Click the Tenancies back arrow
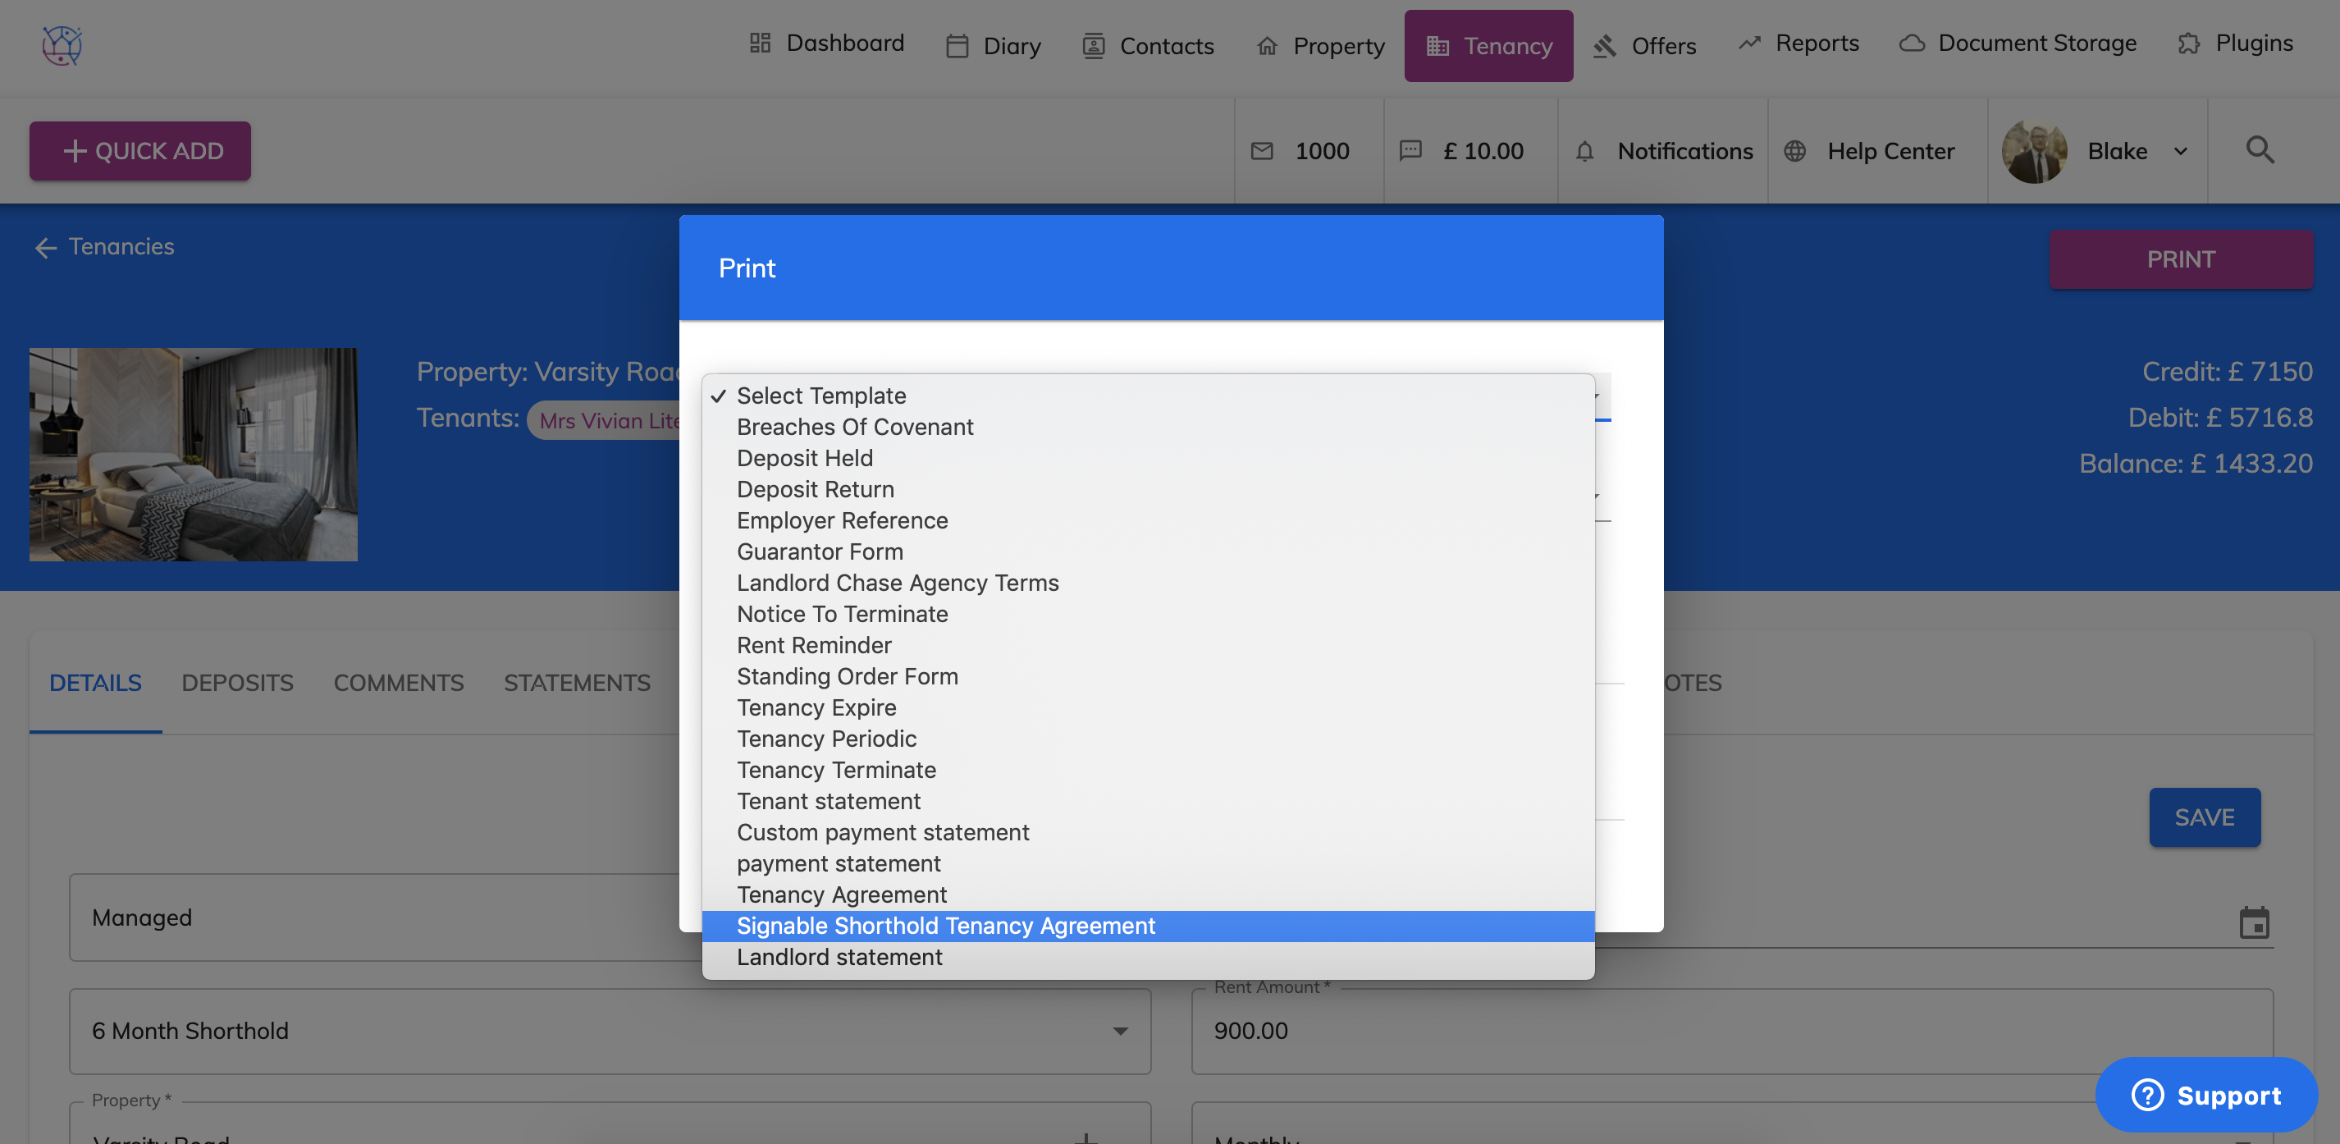The width and height of the screenshot is (2340, 1144). point(45,247)
